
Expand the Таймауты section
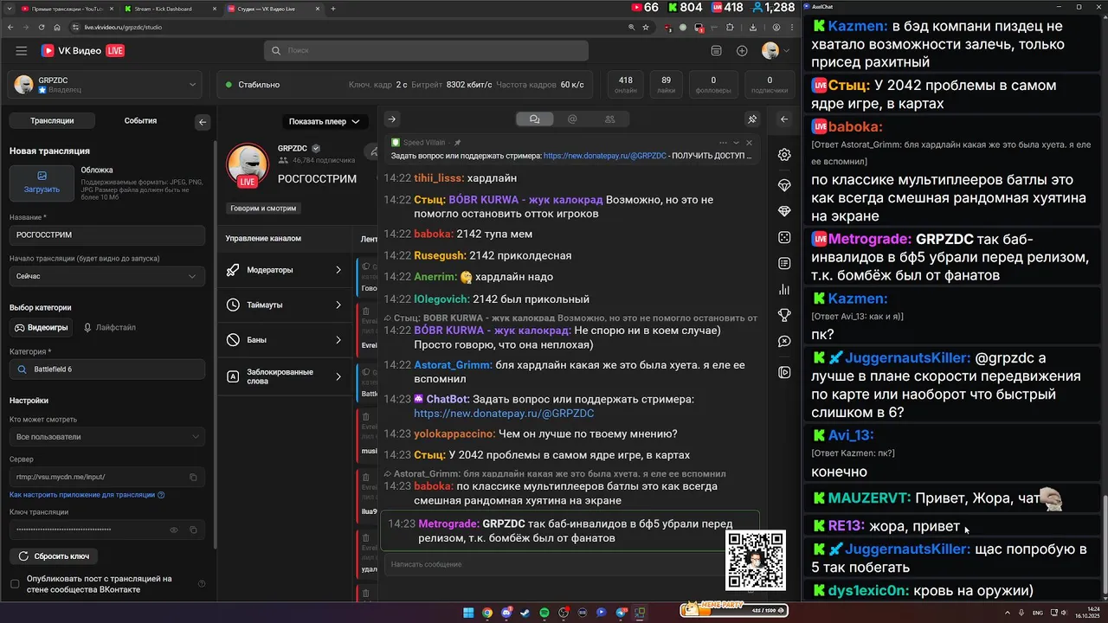click(x=285, y=305)
